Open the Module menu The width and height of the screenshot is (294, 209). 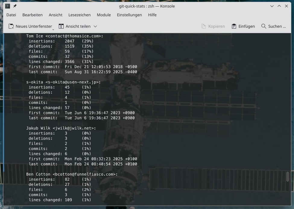tap(104, 15)
